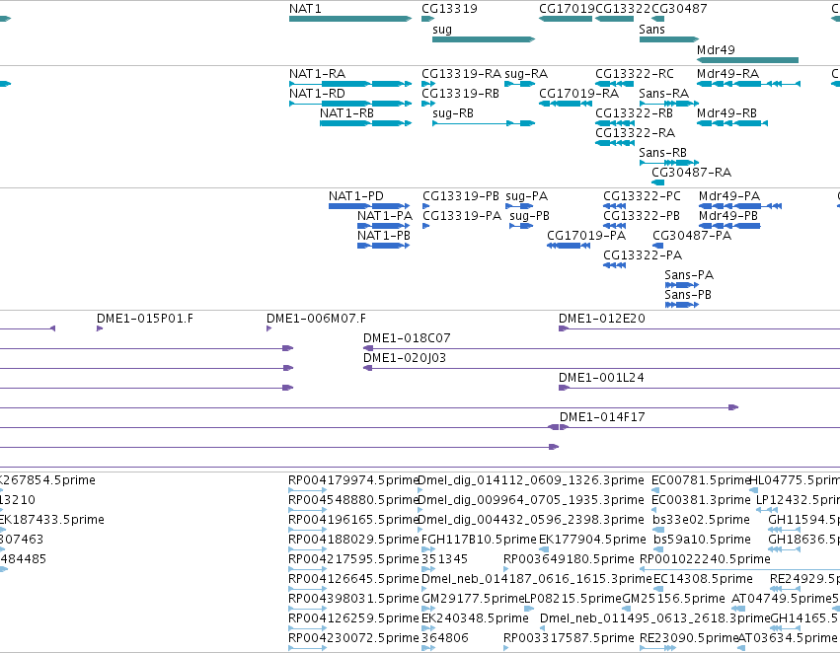Select the CG13322-PA protein feature
840x653 pixels.
[x=615, y=265]
